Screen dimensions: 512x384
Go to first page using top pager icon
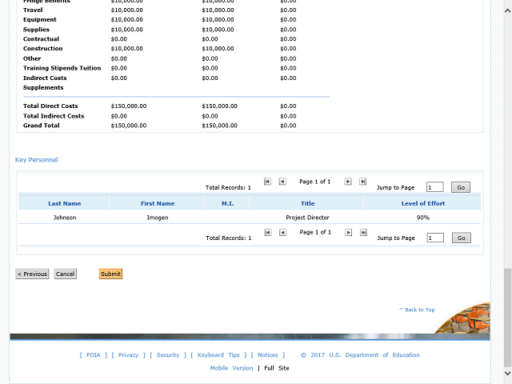267,182
